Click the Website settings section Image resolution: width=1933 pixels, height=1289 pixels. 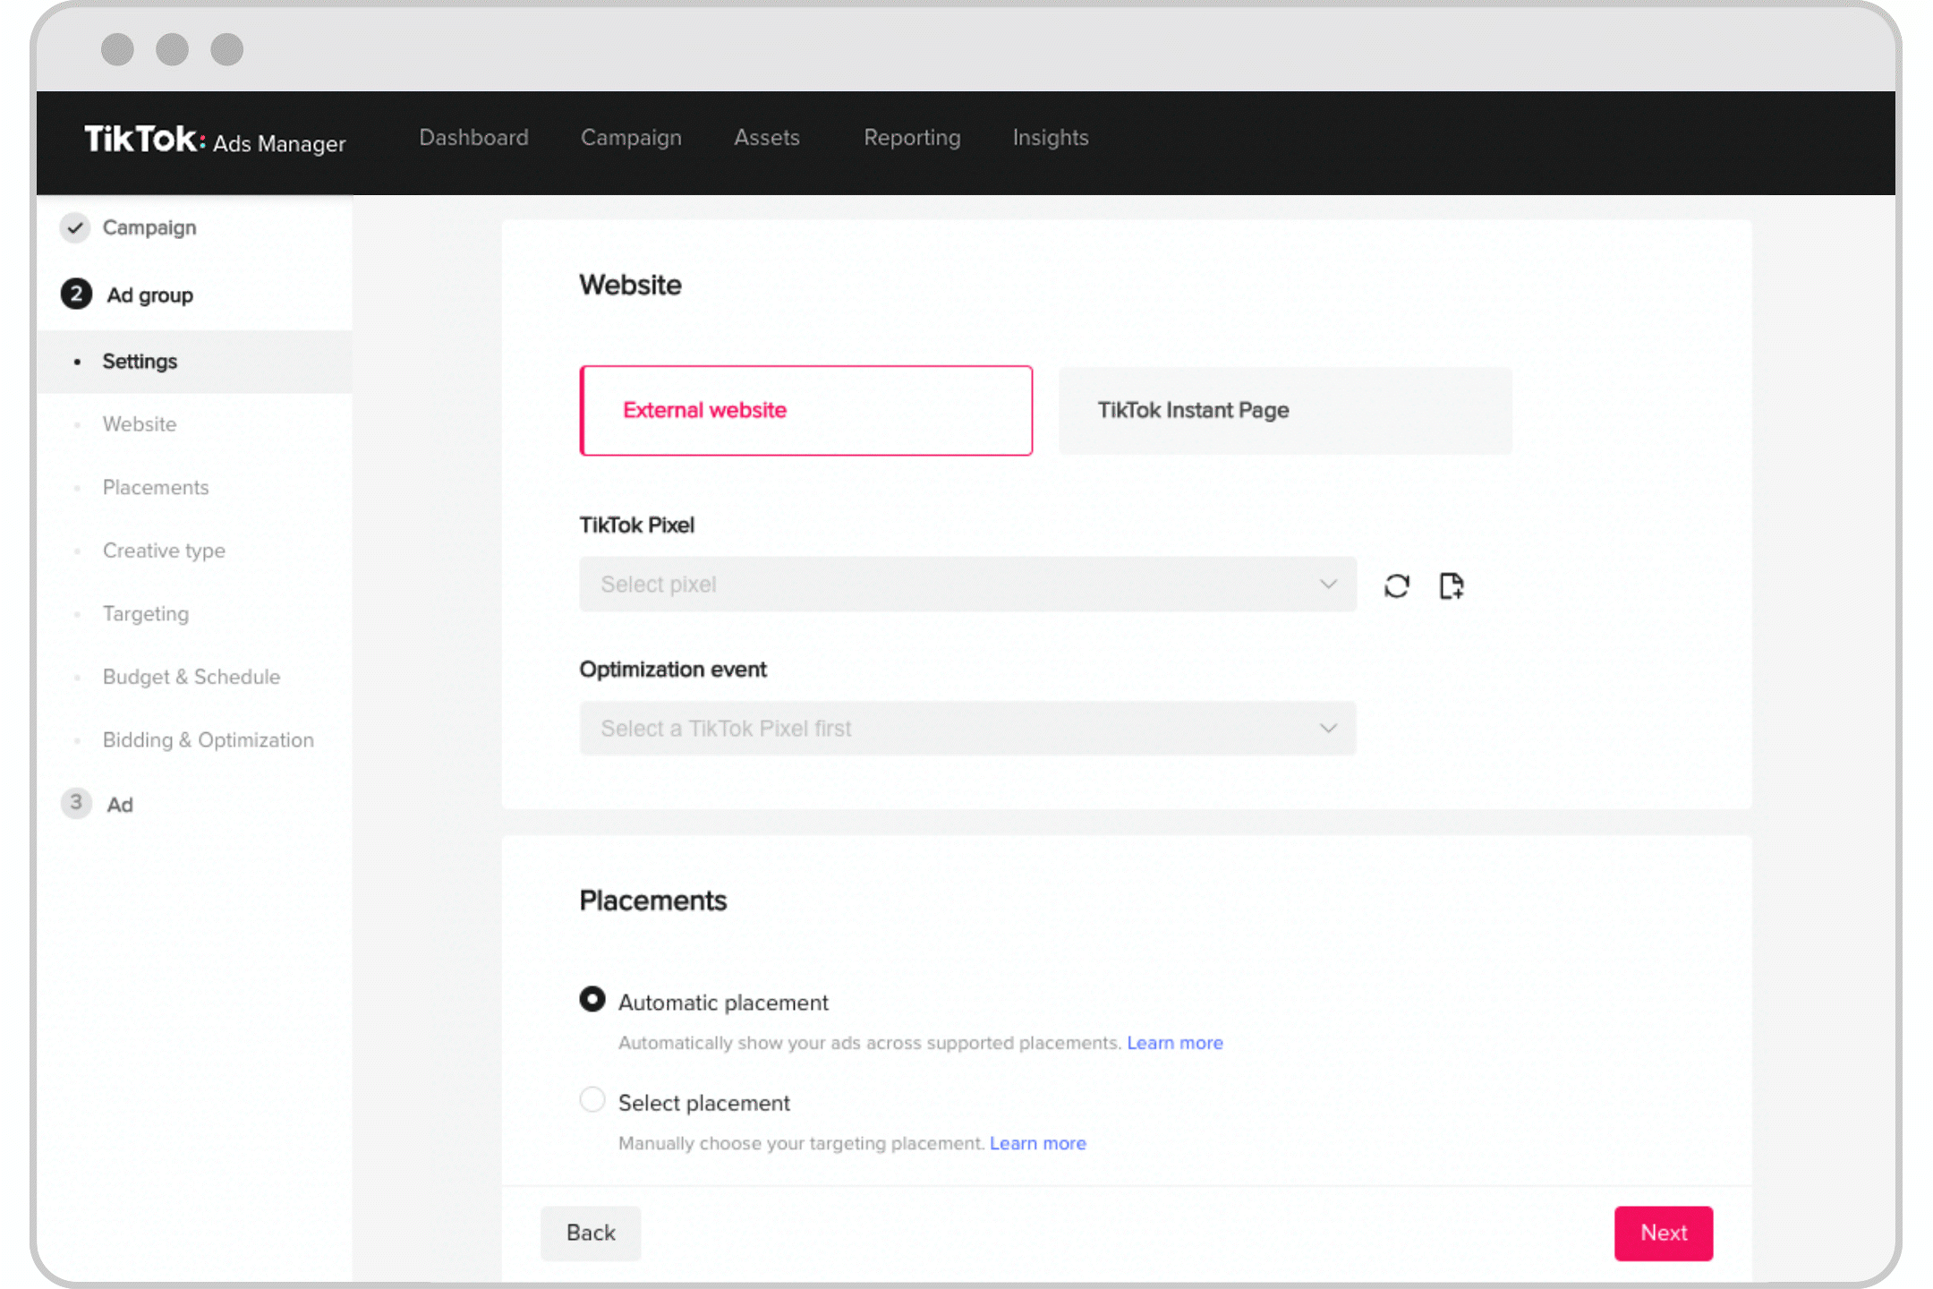(138, 424)
